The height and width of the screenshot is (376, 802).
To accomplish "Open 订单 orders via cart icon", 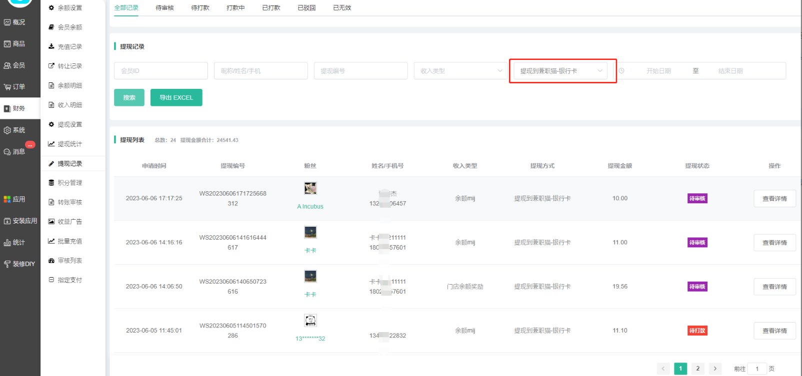I will tap(7, 87).
